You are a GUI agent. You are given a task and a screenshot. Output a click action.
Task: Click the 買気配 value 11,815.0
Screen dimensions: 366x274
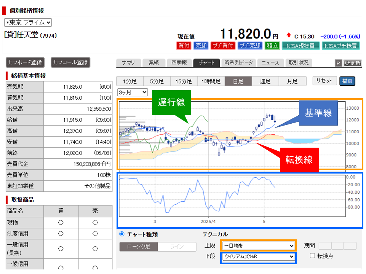[73, 98]
